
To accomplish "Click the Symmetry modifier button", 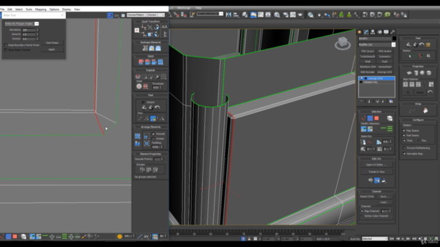I will coord(385,56).
